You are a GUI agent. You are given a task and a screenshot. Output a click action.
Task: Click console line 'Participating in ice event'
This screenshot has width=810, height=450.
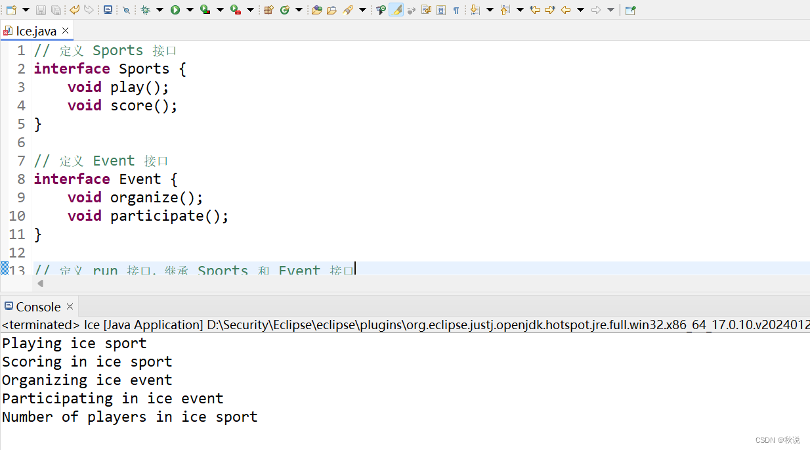pyautogui.click(x=113, y=399)
